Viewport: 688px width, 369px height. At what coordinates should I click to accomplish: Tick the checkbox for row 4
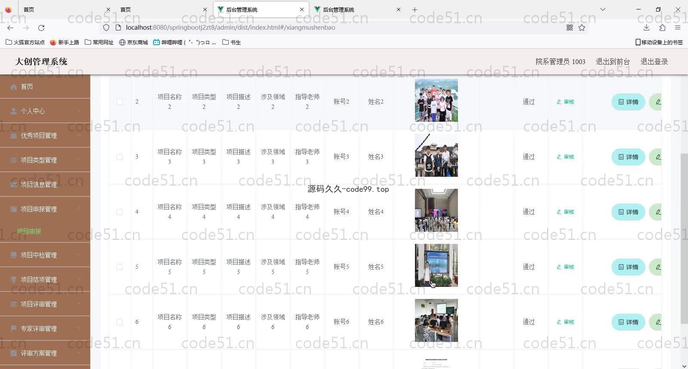click(x=120, y=212)
